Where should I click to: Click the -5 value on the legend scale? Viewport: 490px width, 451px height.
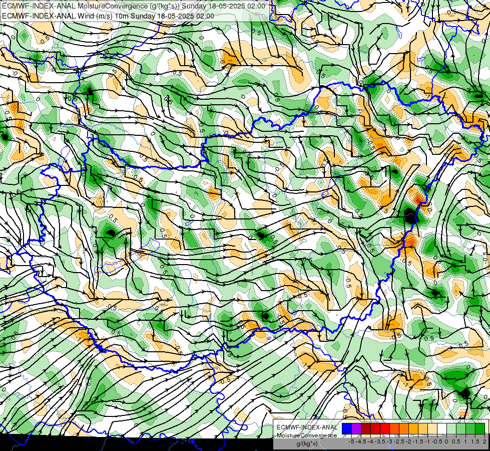pyautogui.click(x=351, y=441)
